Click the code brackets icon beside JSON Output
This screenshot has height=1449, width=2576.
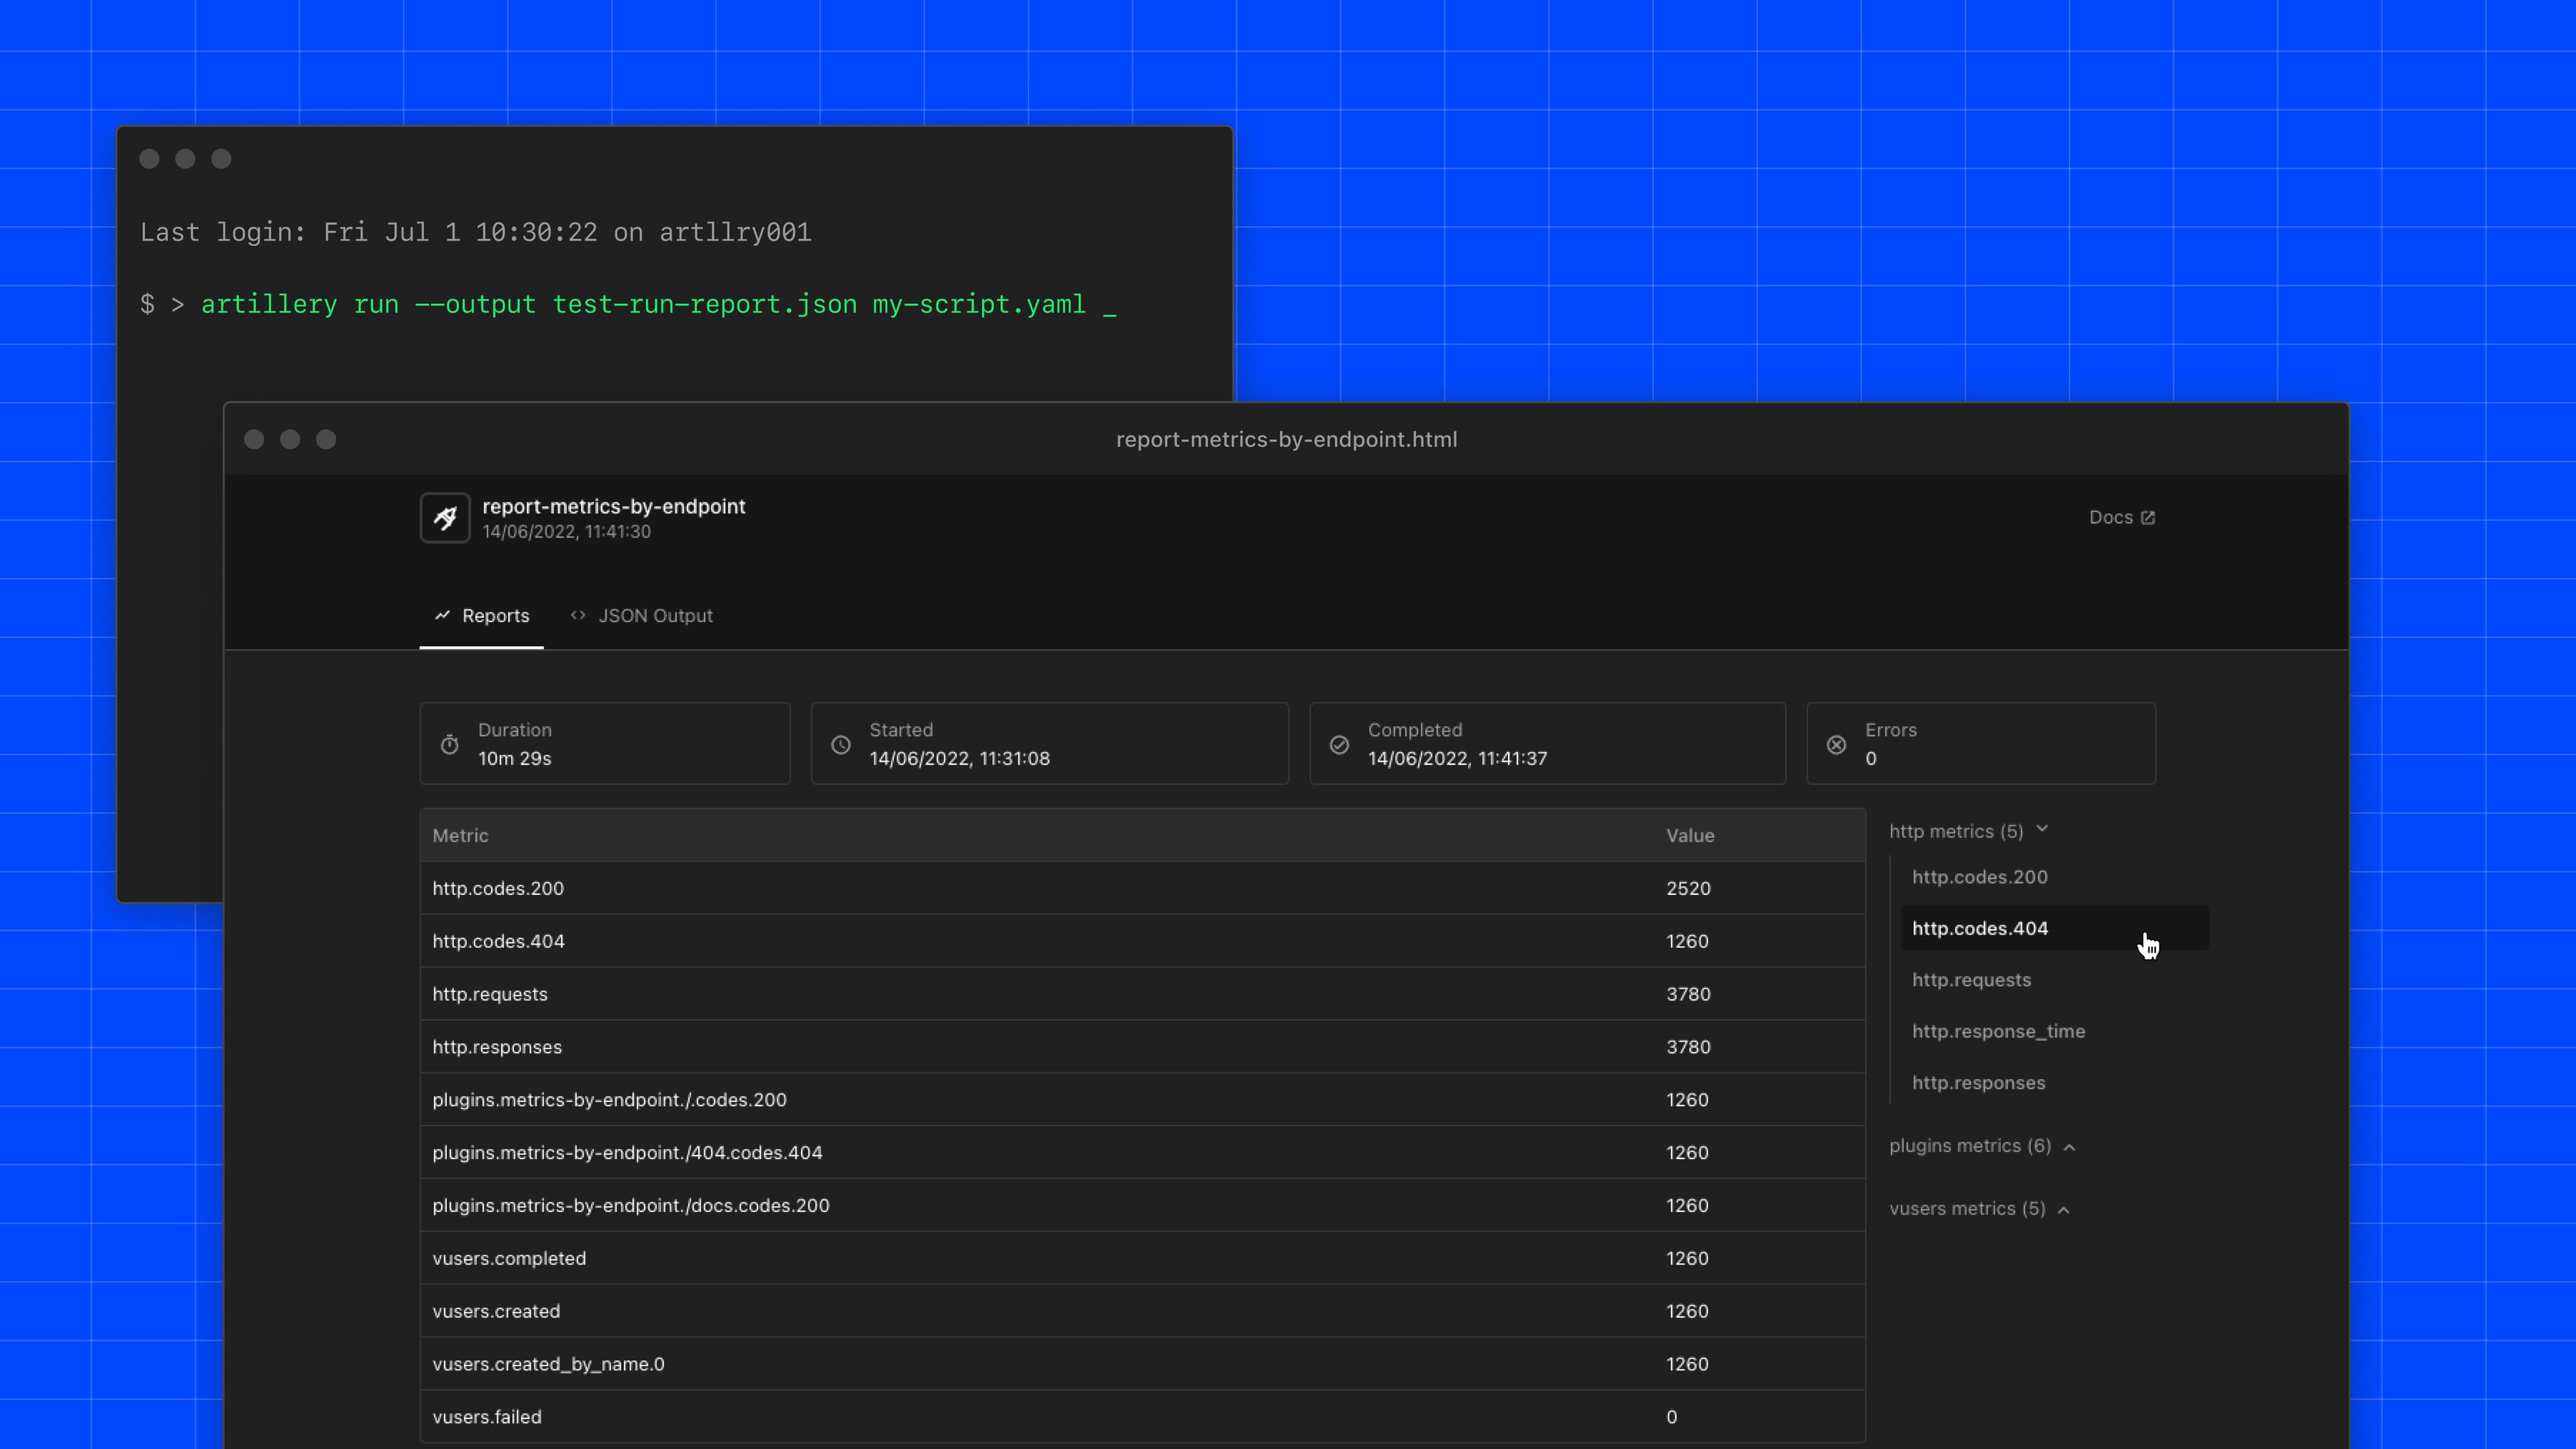577,615
